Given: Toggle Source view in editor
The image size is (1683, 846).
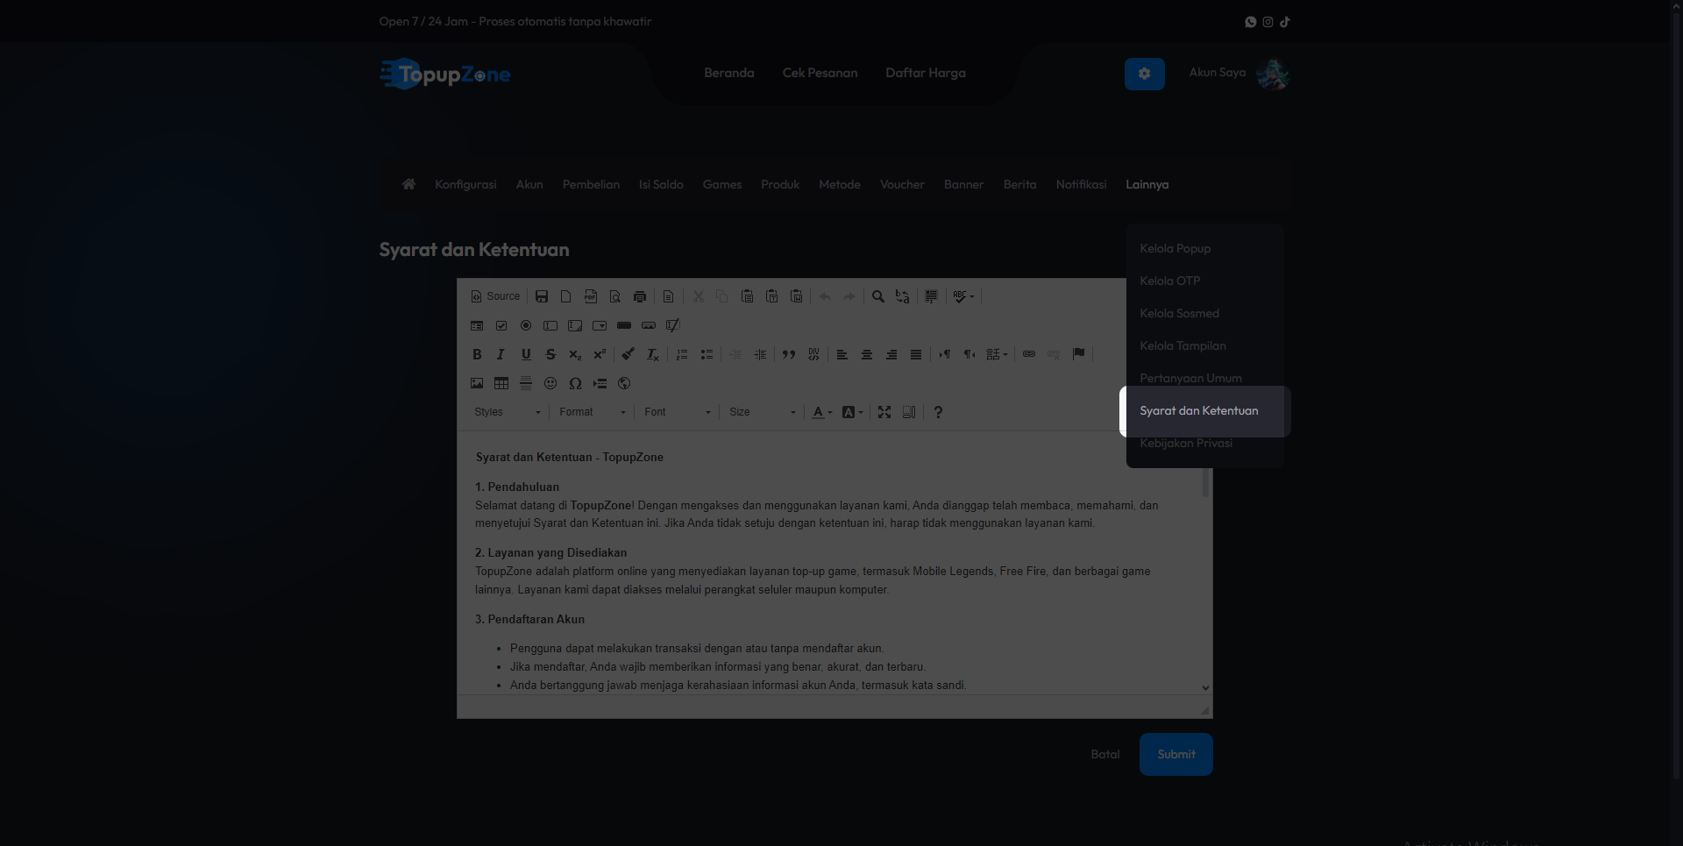Looking at the screenshot, I should coord(495,296).
